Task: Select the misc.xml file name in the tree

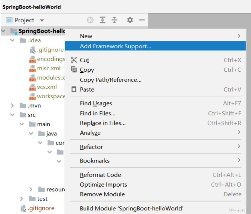Action: [x=49, y=68]
